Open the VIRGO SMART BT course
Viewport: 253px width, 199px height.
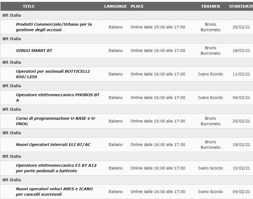click(34, 51)
